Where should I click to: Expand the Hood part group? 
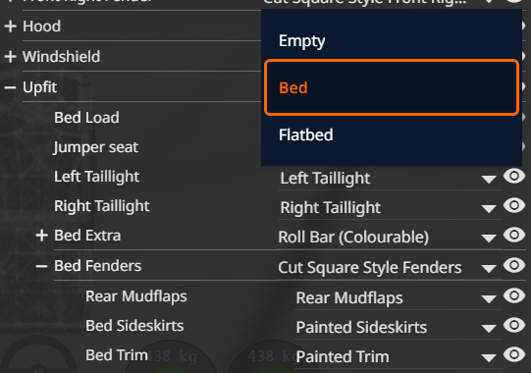pyautogui.click(x=11, y=27)
